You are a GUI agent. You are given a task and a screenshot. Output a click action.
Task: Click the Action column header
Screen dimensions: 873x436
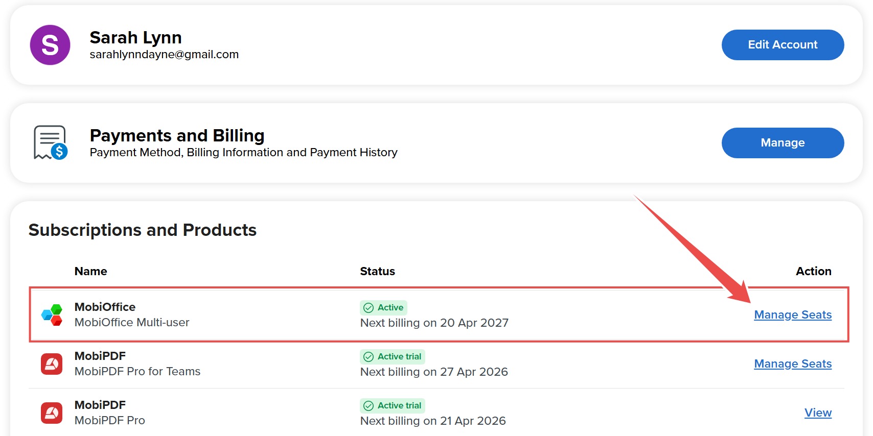click(x=813, y=271)
